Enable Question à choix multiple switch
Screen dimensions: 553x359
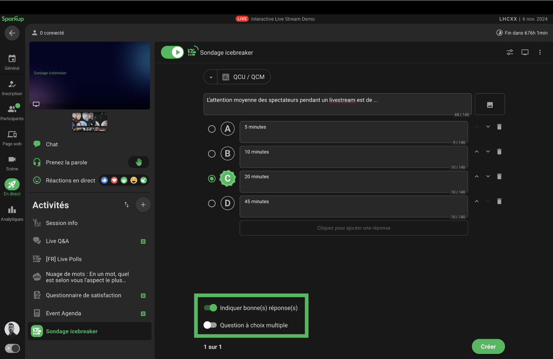[x=210, y=325]
